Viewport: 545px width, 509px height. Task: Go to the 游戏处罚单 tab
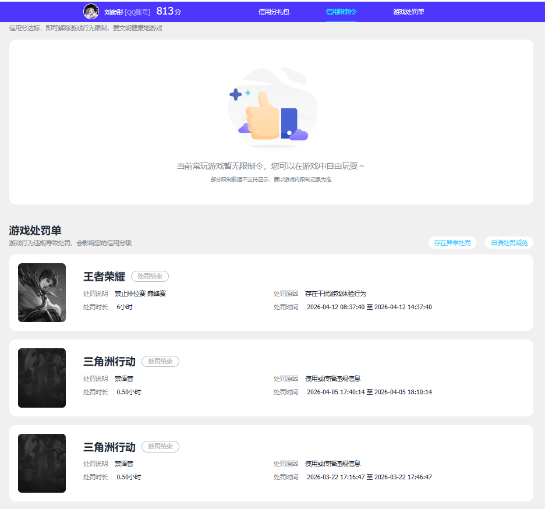pos(409,12)
